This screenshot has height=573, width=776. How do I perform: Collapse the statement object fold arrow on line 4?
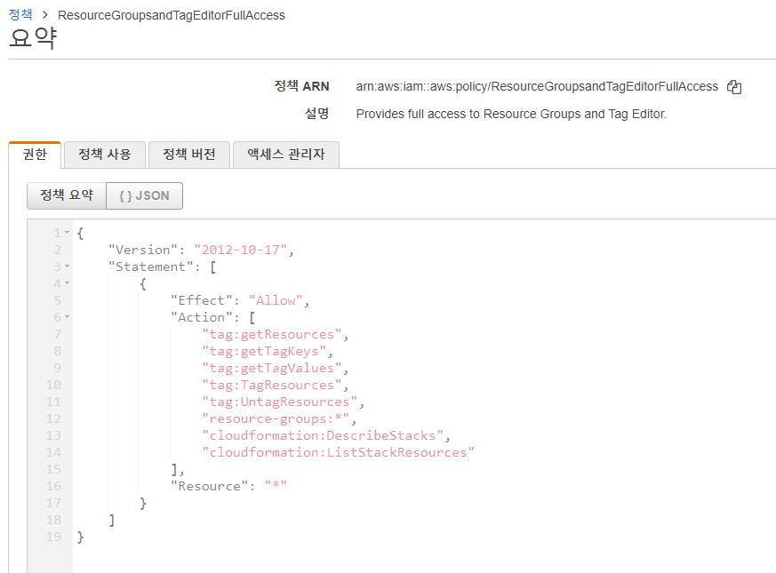pos(67,283)
